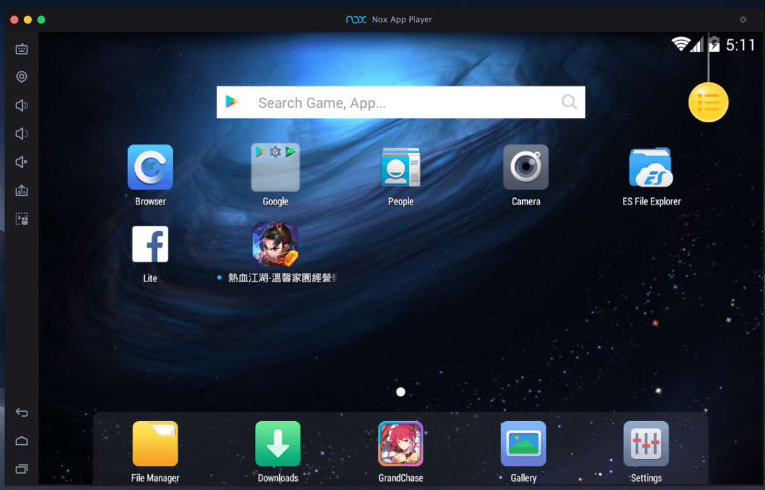Click the Wi-Fi status icon
Screen dimensions: 765x490
coord(680,44)
